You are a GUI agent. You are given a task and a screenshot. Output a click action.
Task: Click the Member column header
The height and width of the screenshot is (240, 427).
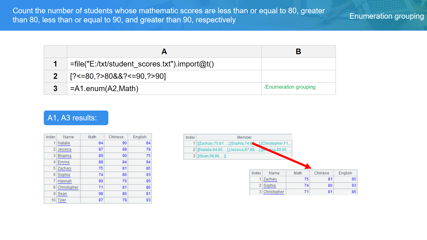pos(244,137)
